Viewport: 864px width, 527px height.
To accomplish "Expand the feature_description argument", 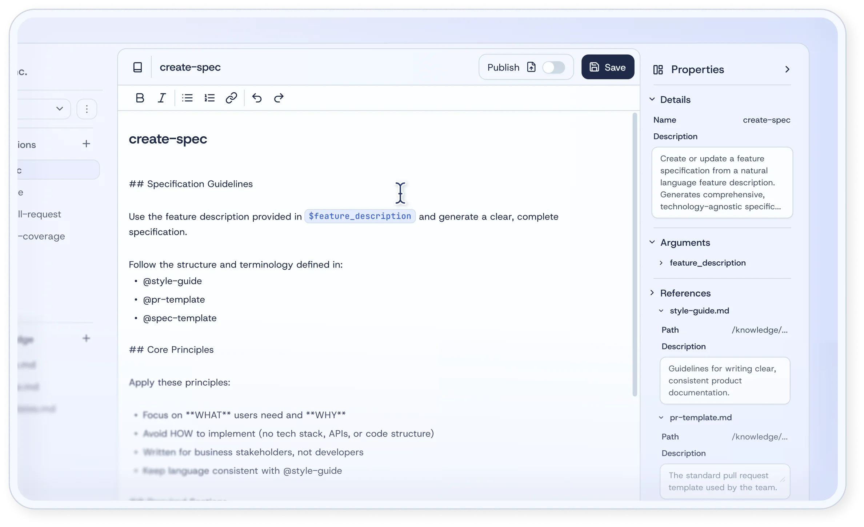I will [x=662, y=262].
